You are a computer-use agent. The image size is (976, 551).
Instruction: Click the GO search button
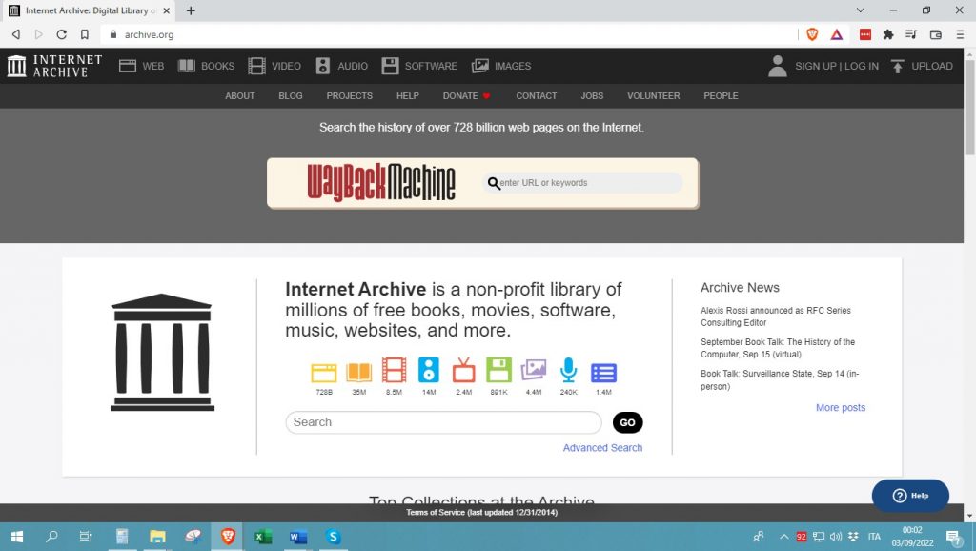click(627, 422)
